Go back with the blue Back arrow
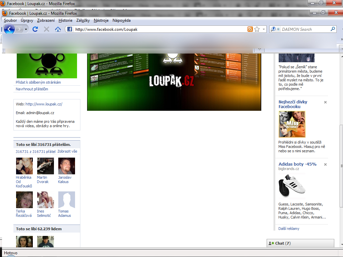 click(x=9, y=29)
